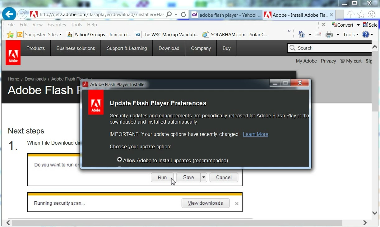Open the Tools command bar dropdown
The image size is (380, 227).
click(x=351, y=35)
